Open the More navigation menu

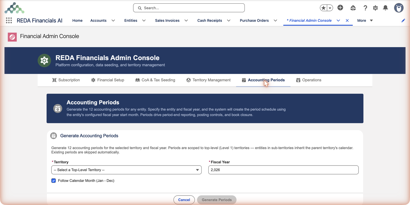365,20
